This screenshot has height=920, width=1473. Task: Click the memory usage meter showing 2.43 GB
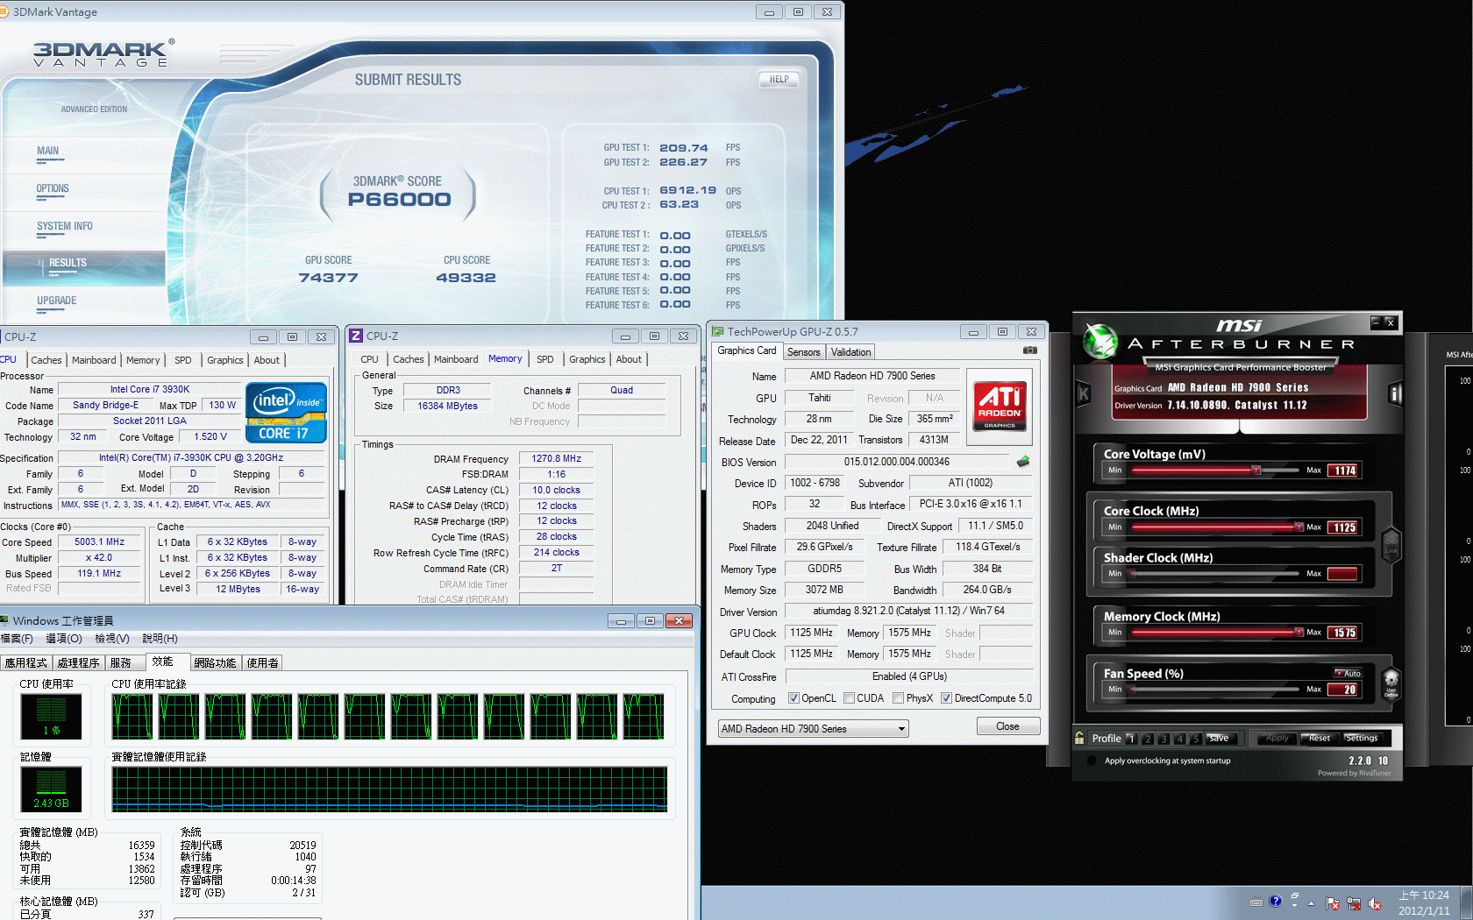51,789
